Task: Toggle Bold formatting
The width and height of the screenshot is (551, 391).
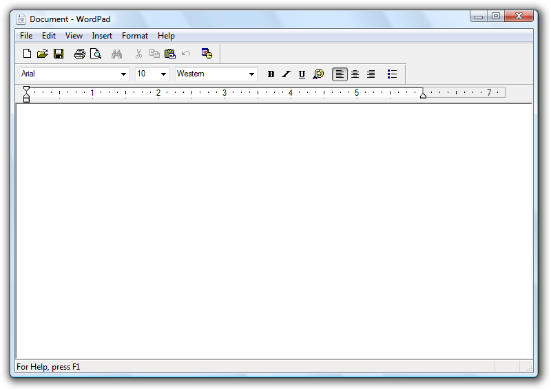Action: 271,74
